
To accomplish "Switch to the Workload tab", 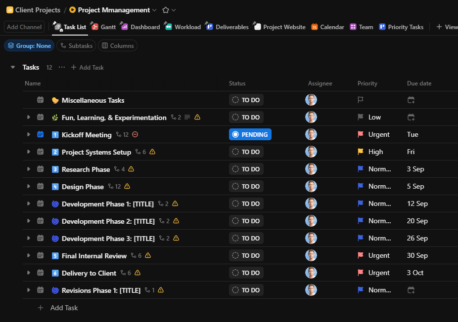I will click(x=183, y=27).
